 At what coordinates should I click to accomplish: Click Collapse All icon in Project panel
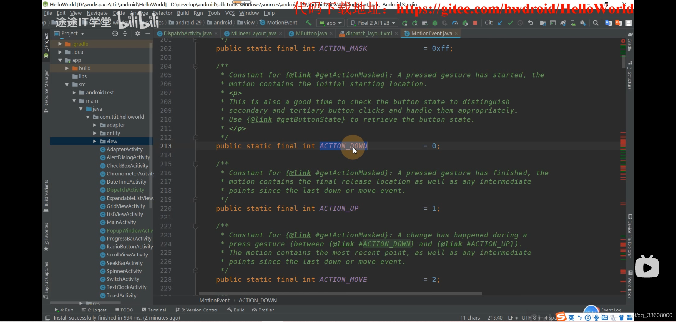(125, 33)
